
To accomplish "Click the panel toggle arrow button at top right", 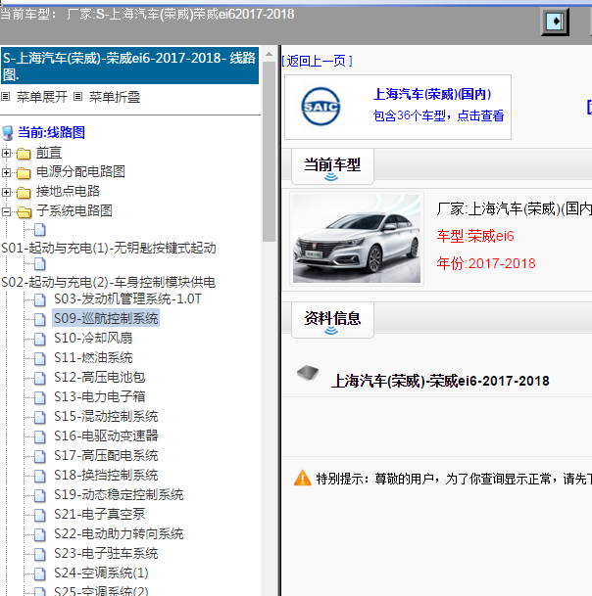I will pos(555,22).
